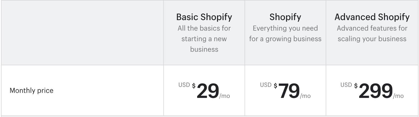Click the $79 price number
Screen dimensions: 419x117
pyautogui.click(x=289, y=91)
